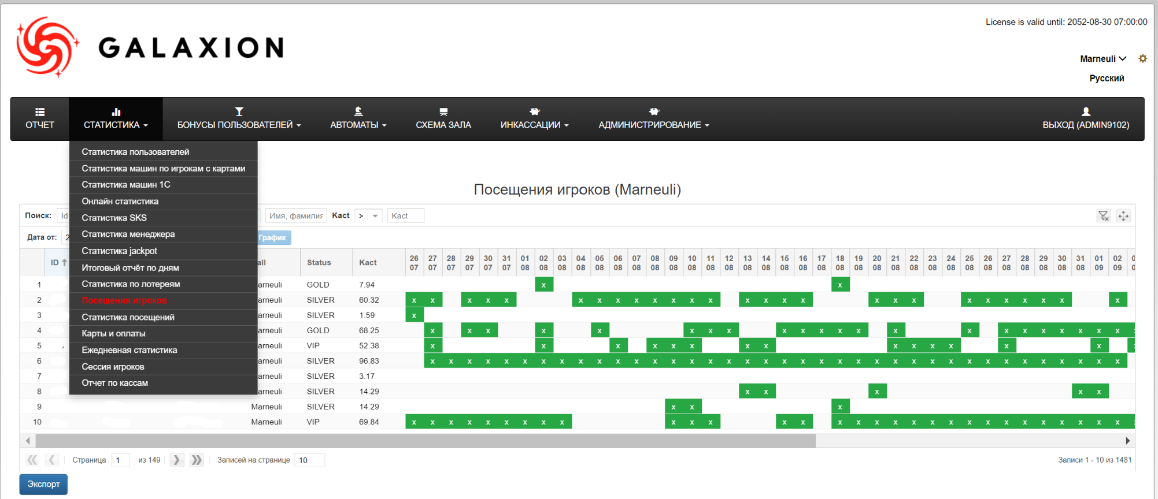Click the settings gear icon beside Marneuli
Viewport: 1158px width, 499px height.
click(x=1142, y=58)
